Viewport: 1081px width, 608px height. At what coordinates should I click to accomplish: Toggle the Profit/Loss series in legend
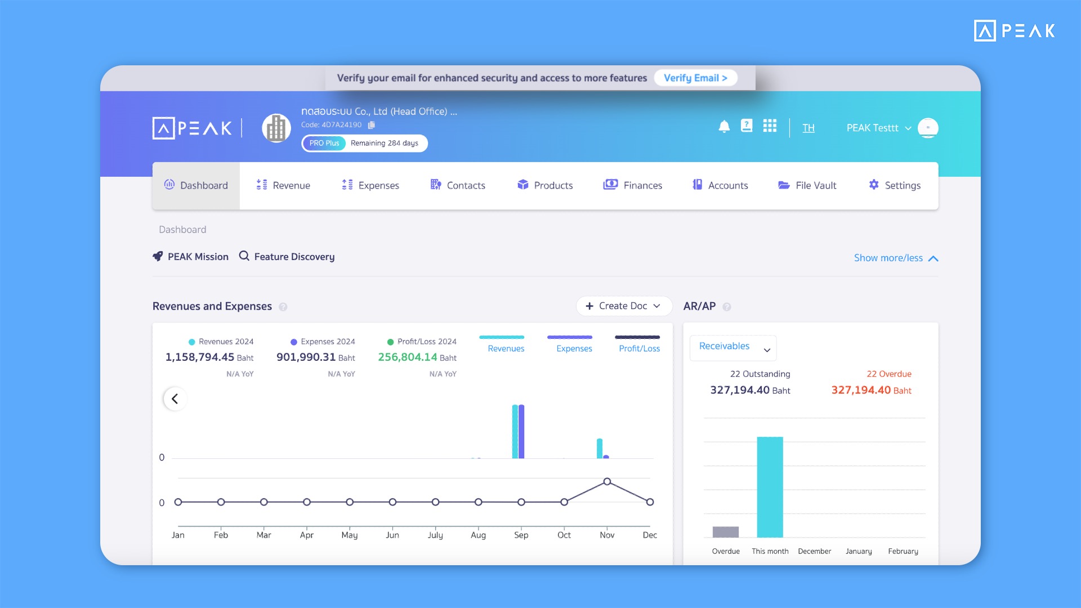[639, 348]
